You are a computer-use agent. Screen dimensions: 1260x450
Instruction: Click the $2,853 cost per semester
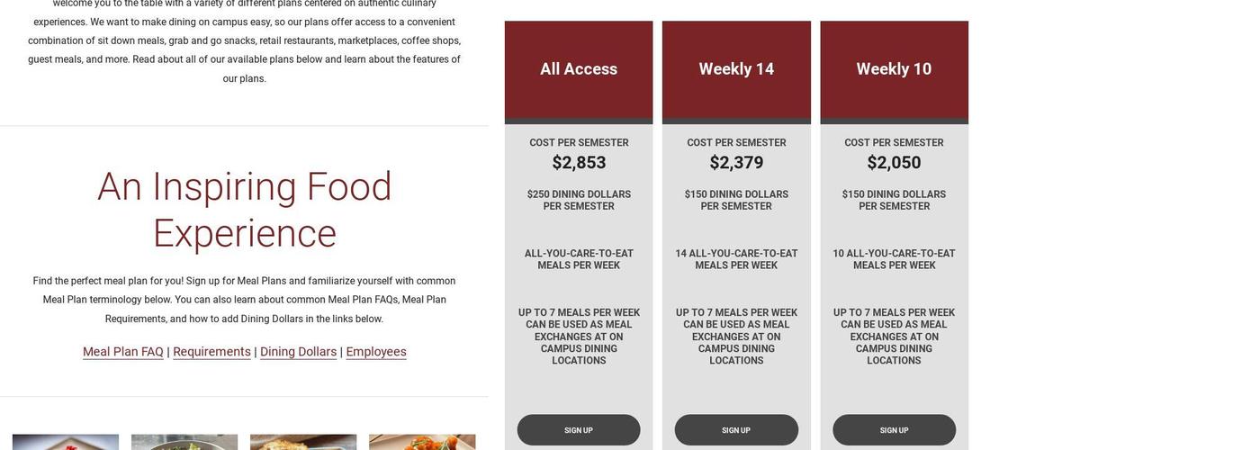coord(579,163)
